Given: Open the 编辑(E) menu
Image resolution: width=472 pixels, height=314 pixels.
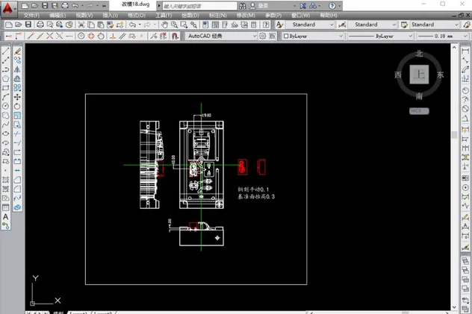Looking at the screenshot, I should click(x=58, y=16).
